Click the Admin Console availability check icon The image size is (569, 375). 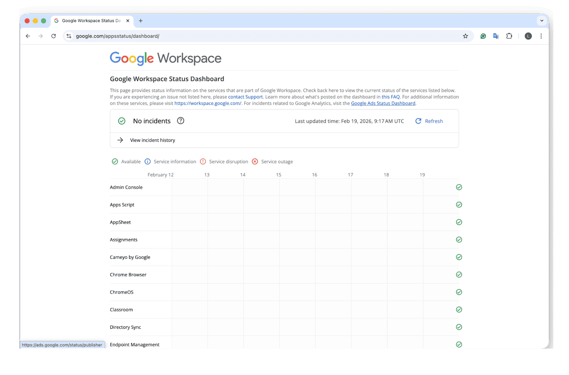point(459,187)
